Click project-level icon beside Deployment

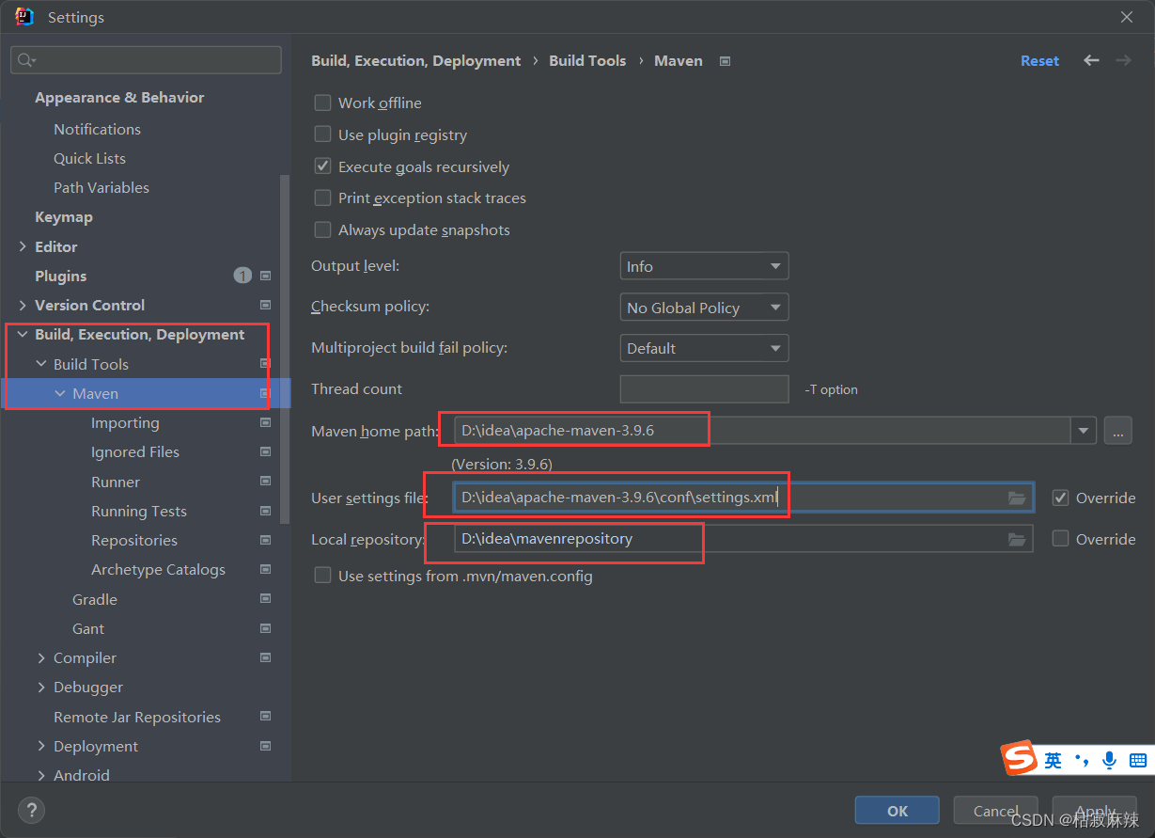[x=266, y=746]
